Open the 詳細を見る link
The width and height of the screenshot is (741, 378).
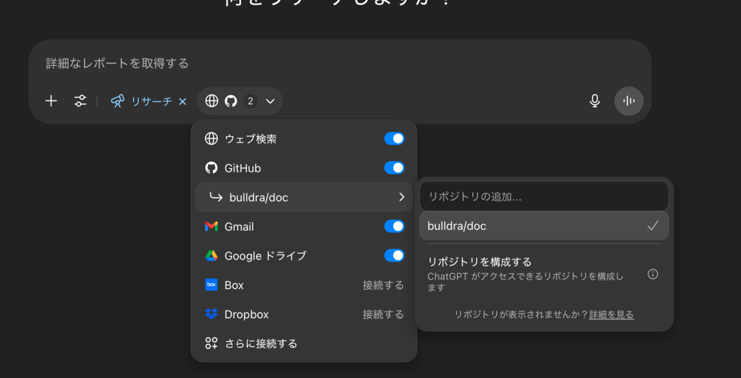[611, 314]
